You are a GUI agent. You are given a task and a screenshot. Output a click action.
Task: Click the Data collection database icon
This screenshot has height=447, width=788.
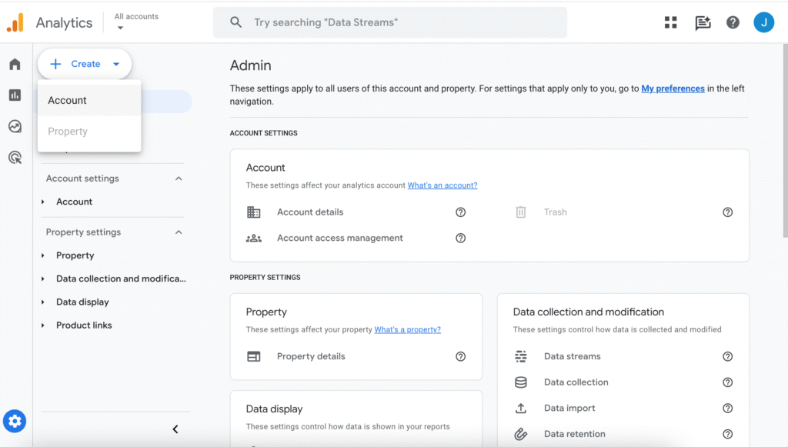(521, 382)
